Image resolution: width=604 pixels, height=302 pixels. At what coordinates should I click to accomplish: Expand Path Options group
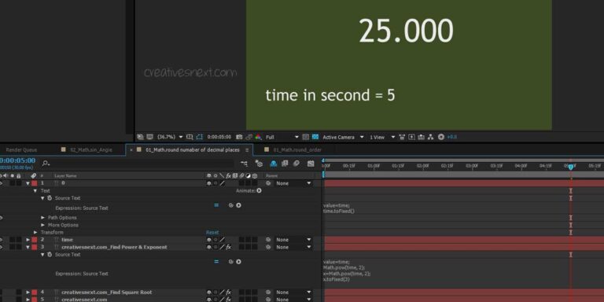(x=42, y=218)
